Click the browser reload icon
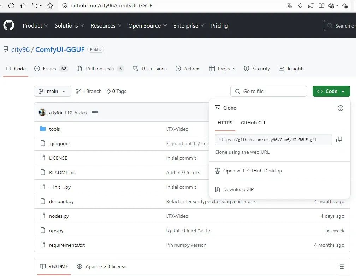Viewport: 356px width, 276px height. (11, 6)
